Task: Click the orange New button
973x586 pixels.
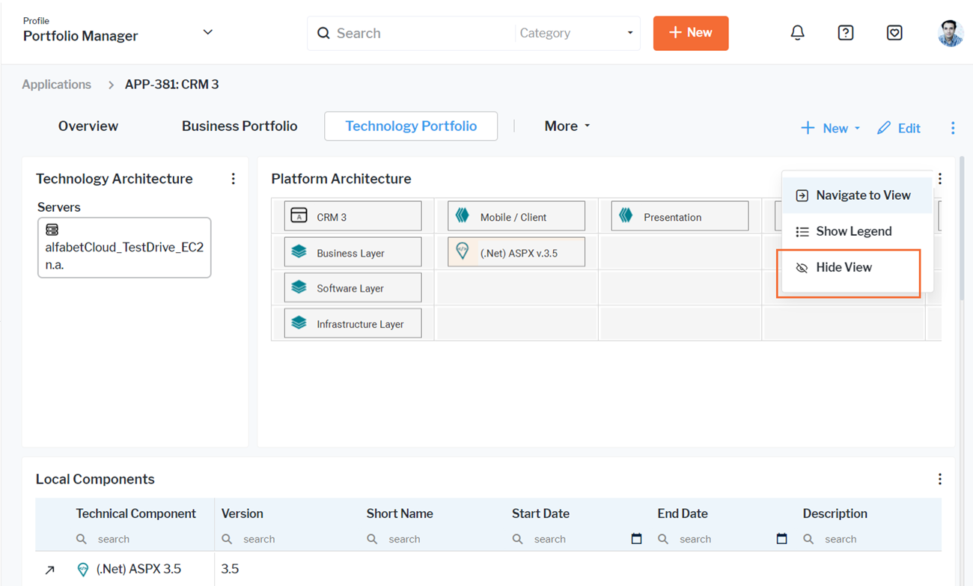Action: point(690,33)
